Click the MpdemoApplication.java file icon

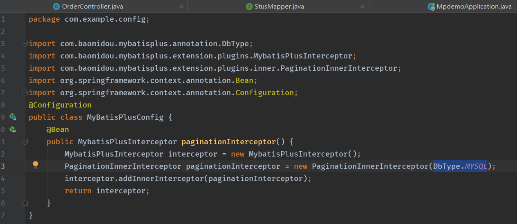coord(431,7)
